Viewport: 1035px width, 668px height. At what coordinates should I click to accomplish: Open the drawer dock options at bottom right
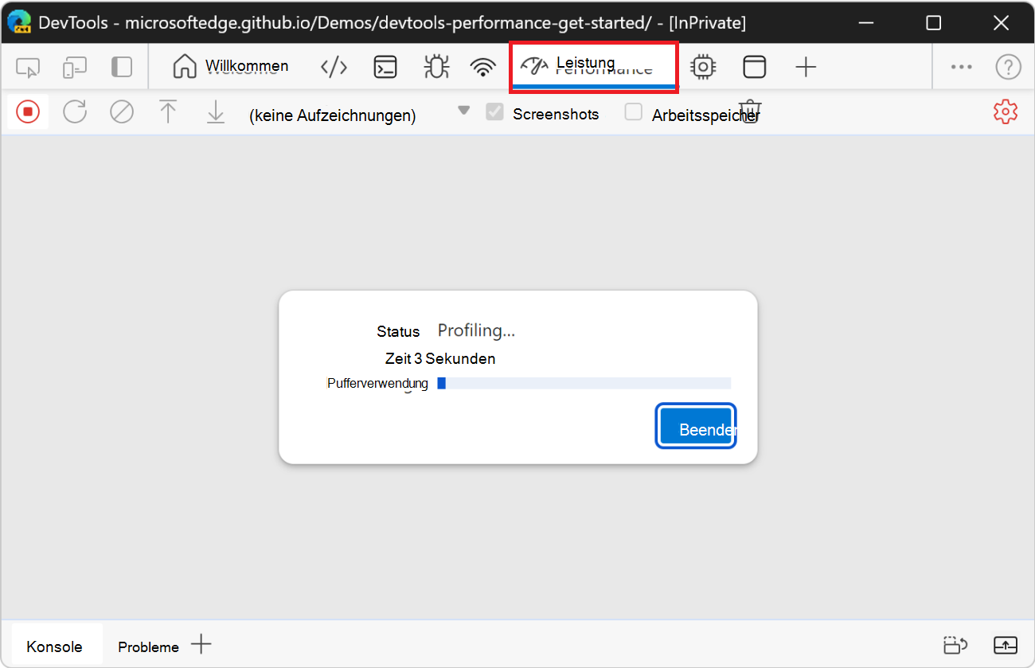[x=1006, y=646]
